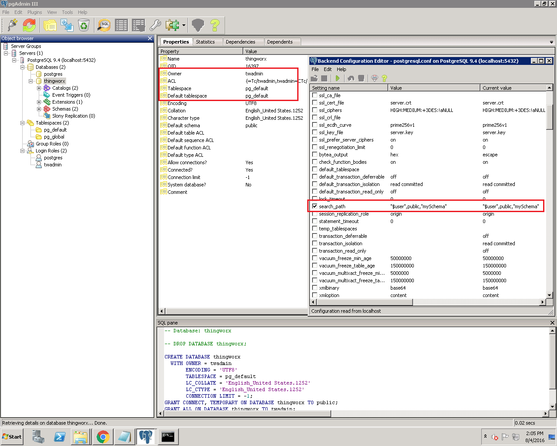Click the undo icon in Configuration Editor
557x446 pixels.
click(x=351, y=78)
